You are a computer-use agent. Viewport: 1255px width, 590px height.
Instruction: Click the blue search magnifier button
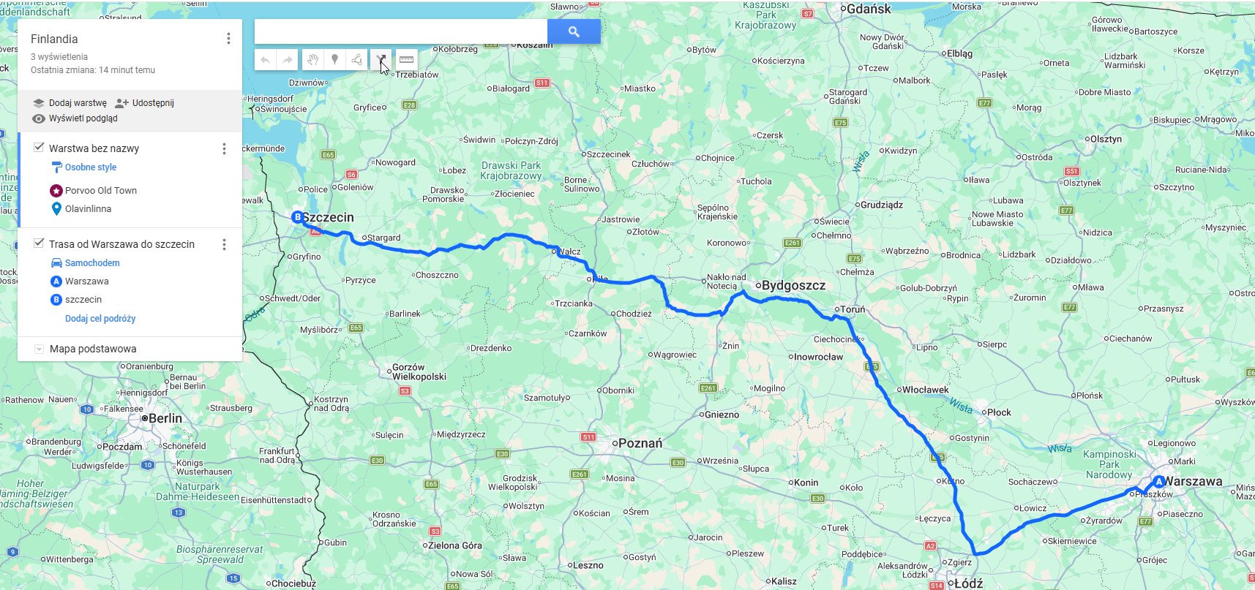574,31
